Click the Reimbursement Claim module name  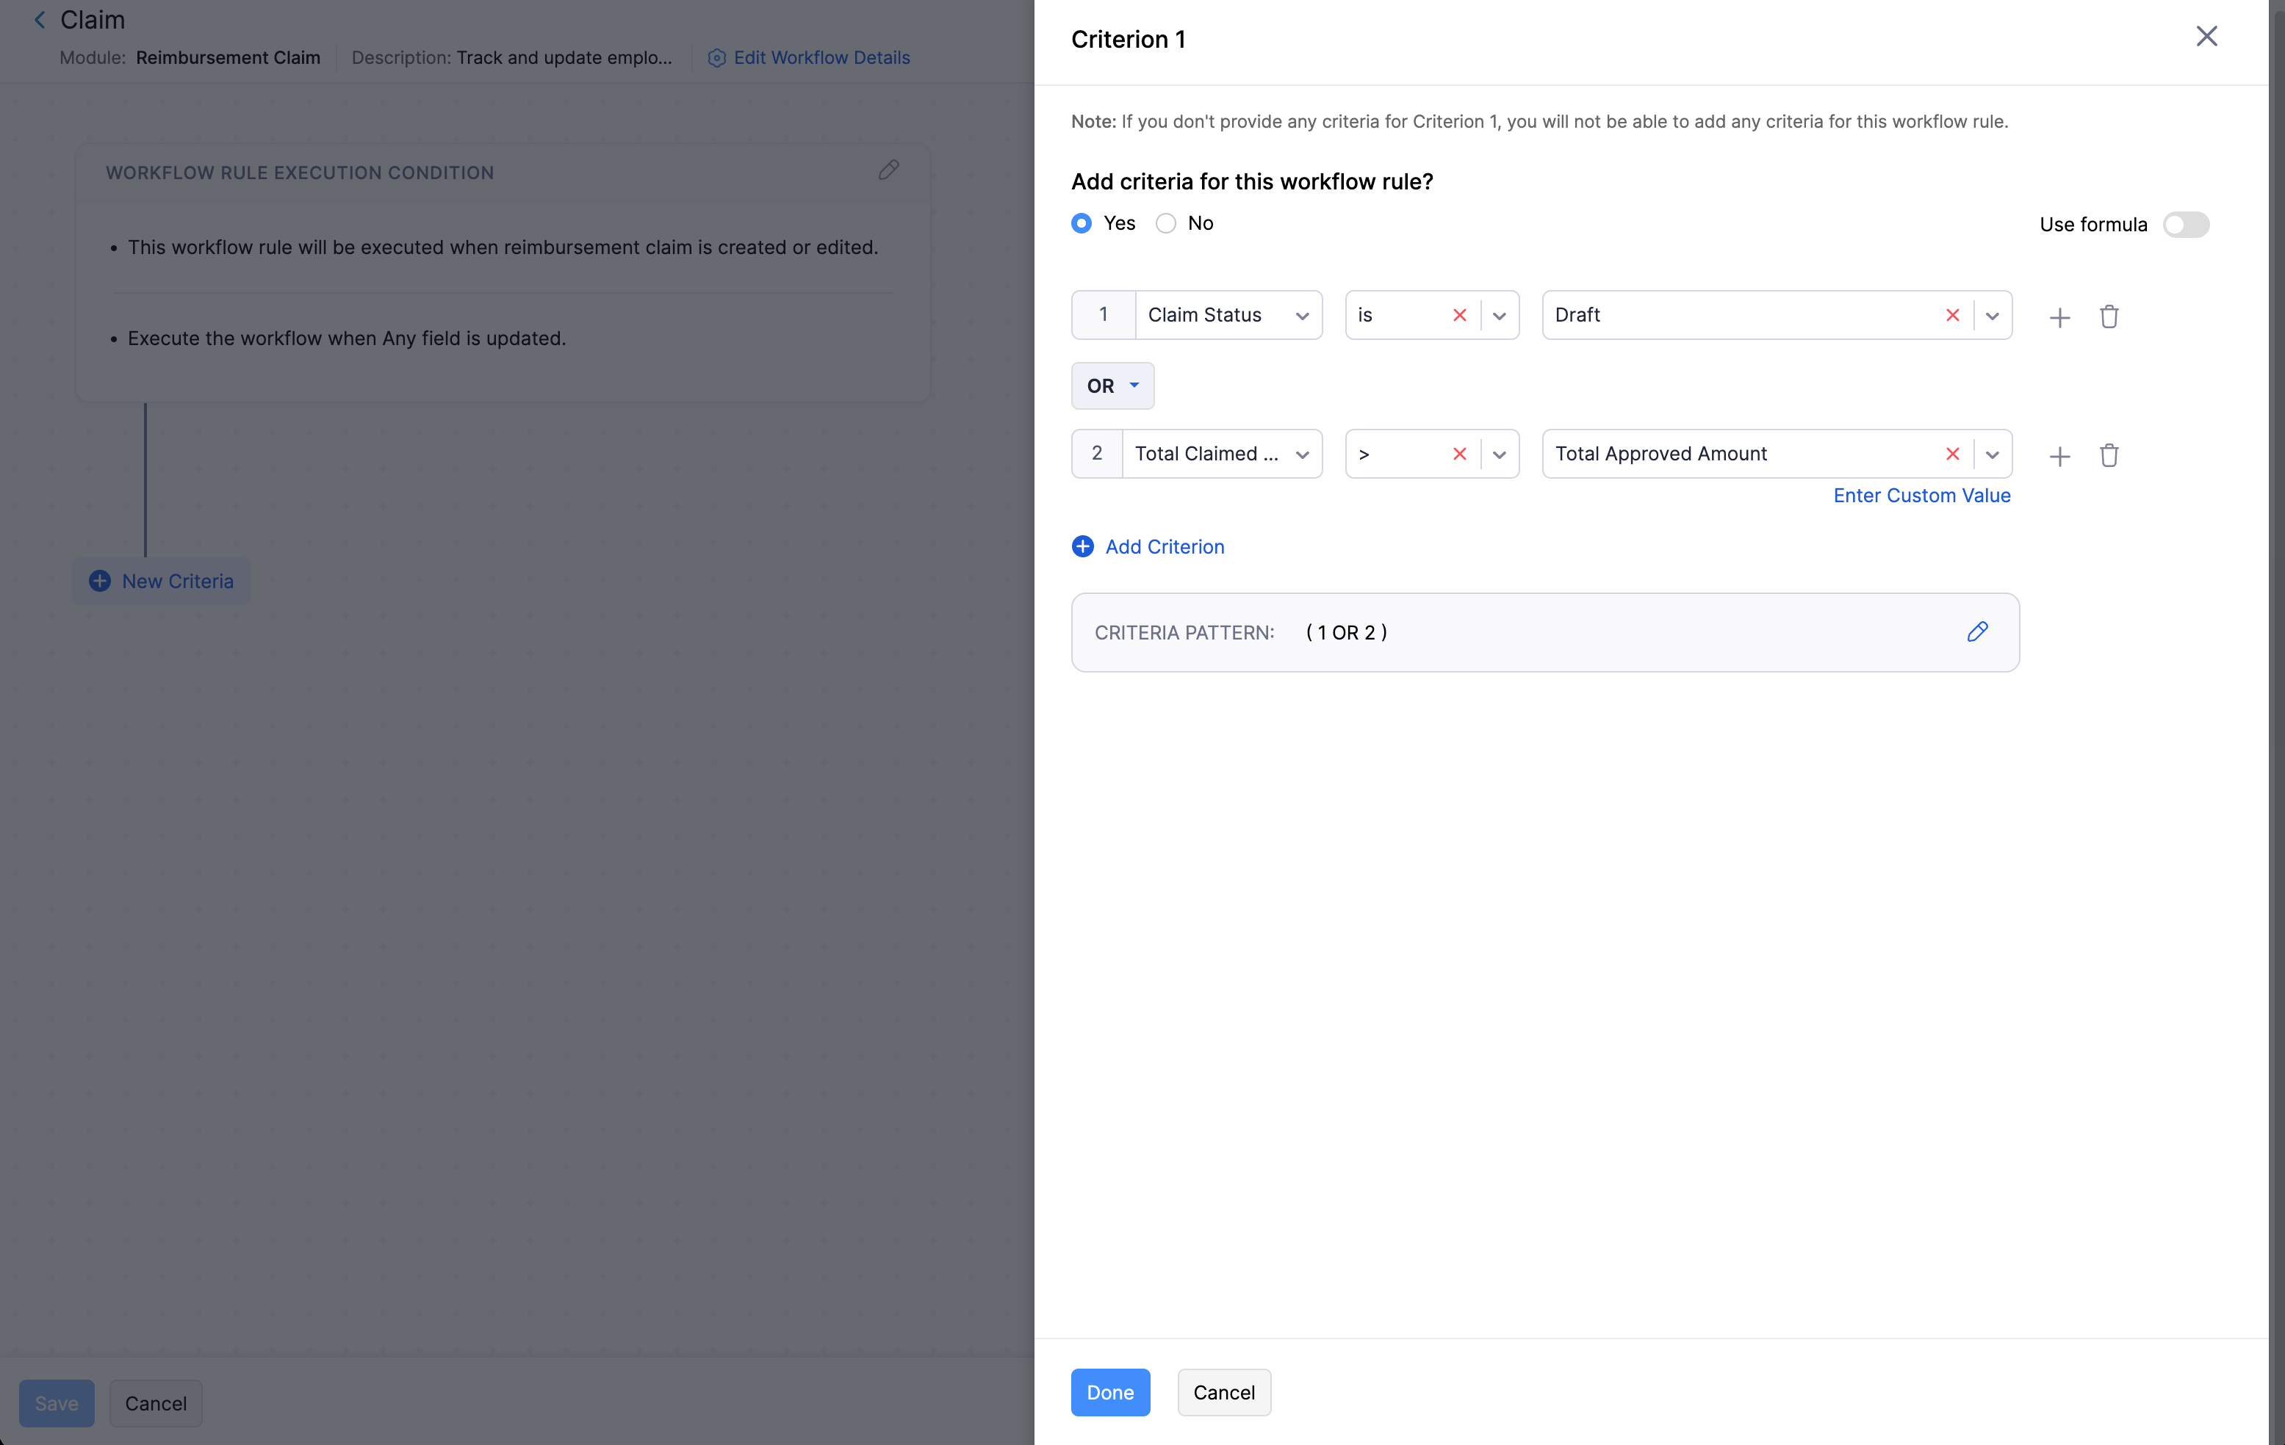pyautogui.click(x=228, y=58)
